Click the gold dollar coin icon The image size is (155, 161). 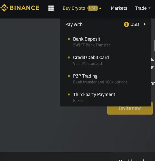tap(126, 24)
